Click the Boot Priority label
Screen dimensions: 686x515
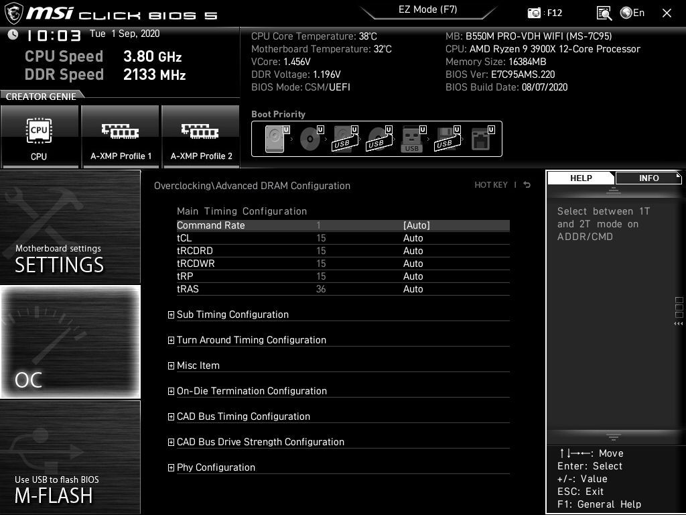pyautogui.click(x=278, y=114)
